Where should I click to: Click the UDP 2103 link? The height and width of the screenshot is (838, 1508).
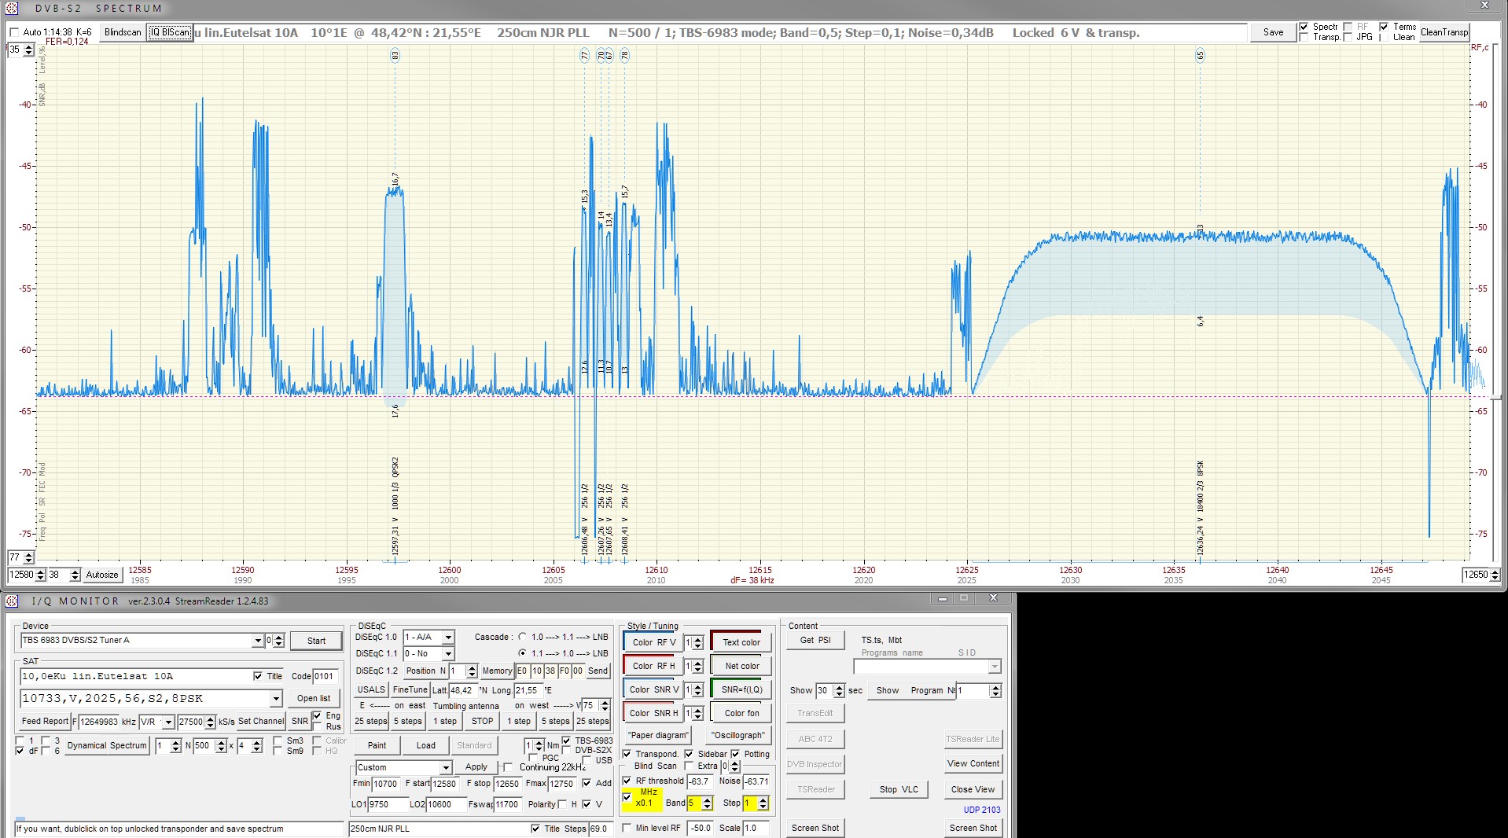coord(982,810)
